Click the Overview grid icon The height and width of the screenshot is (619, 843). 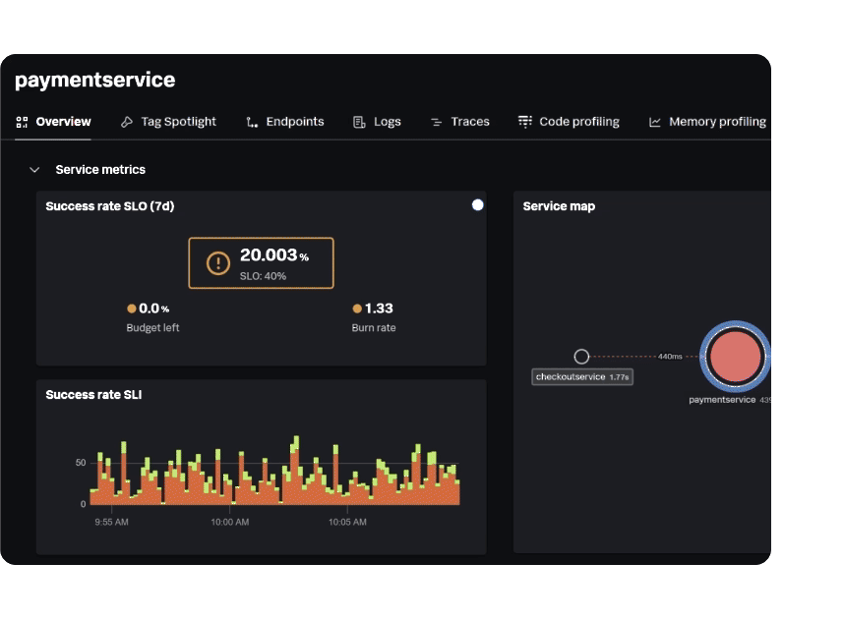coord(22,122)
